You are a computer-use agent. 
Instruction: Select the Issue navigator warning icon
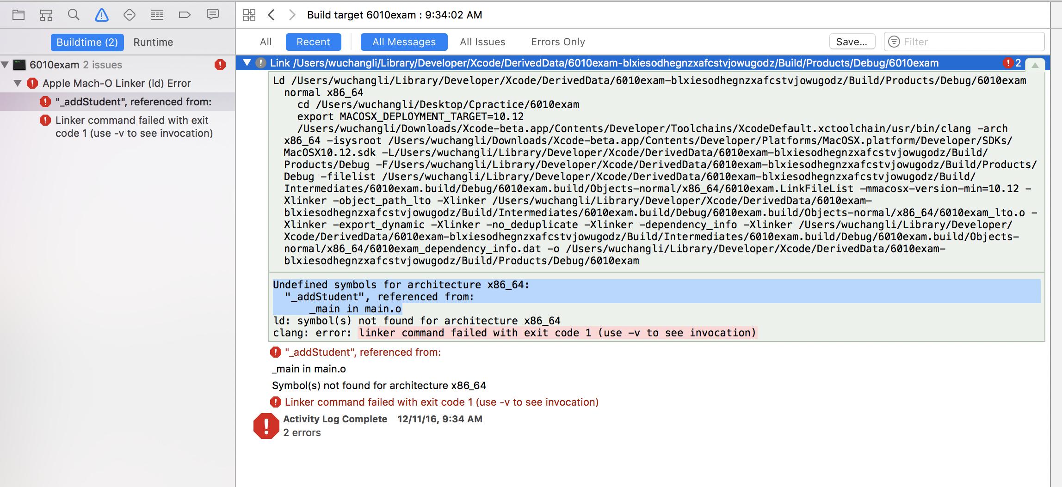[102, 15]
